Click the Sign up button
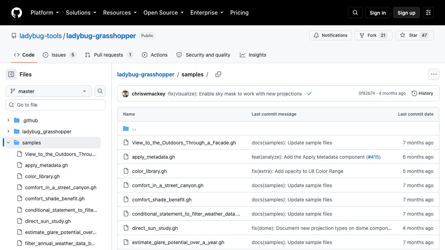The width and height of the screenshot is (445, 250). [406, 13]
